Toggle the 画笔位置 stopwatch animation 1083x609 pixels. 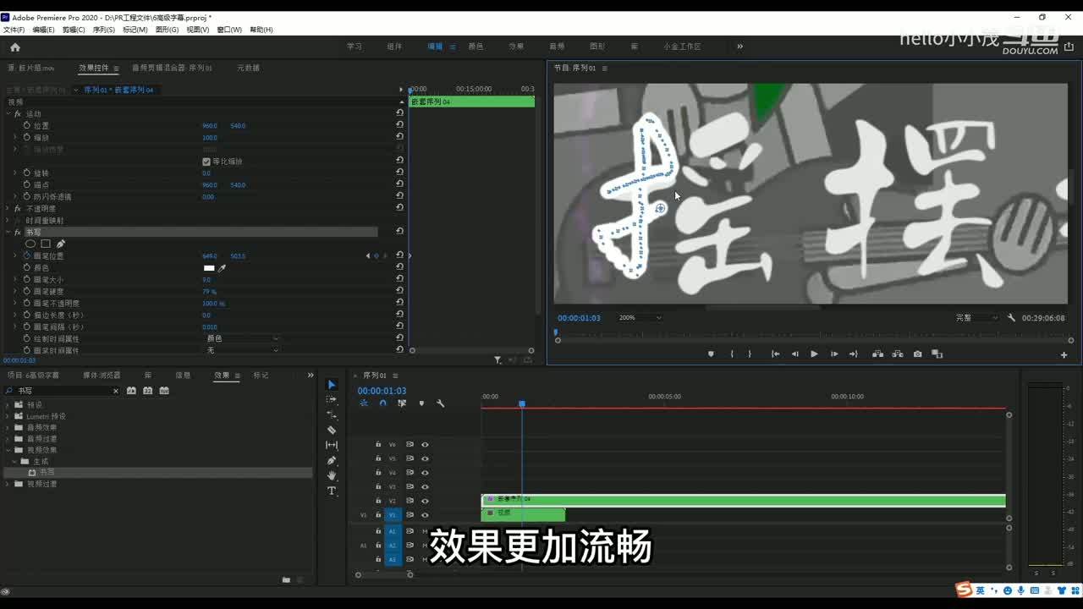(26, 255)
